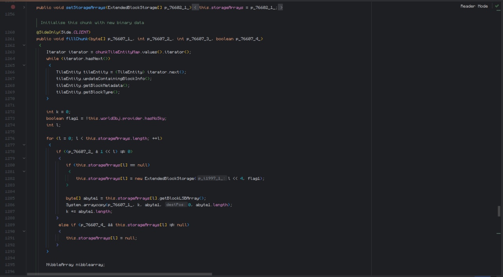Click line number 1272 in the gutter
503x277 pixels.
(x=10, y=112)
